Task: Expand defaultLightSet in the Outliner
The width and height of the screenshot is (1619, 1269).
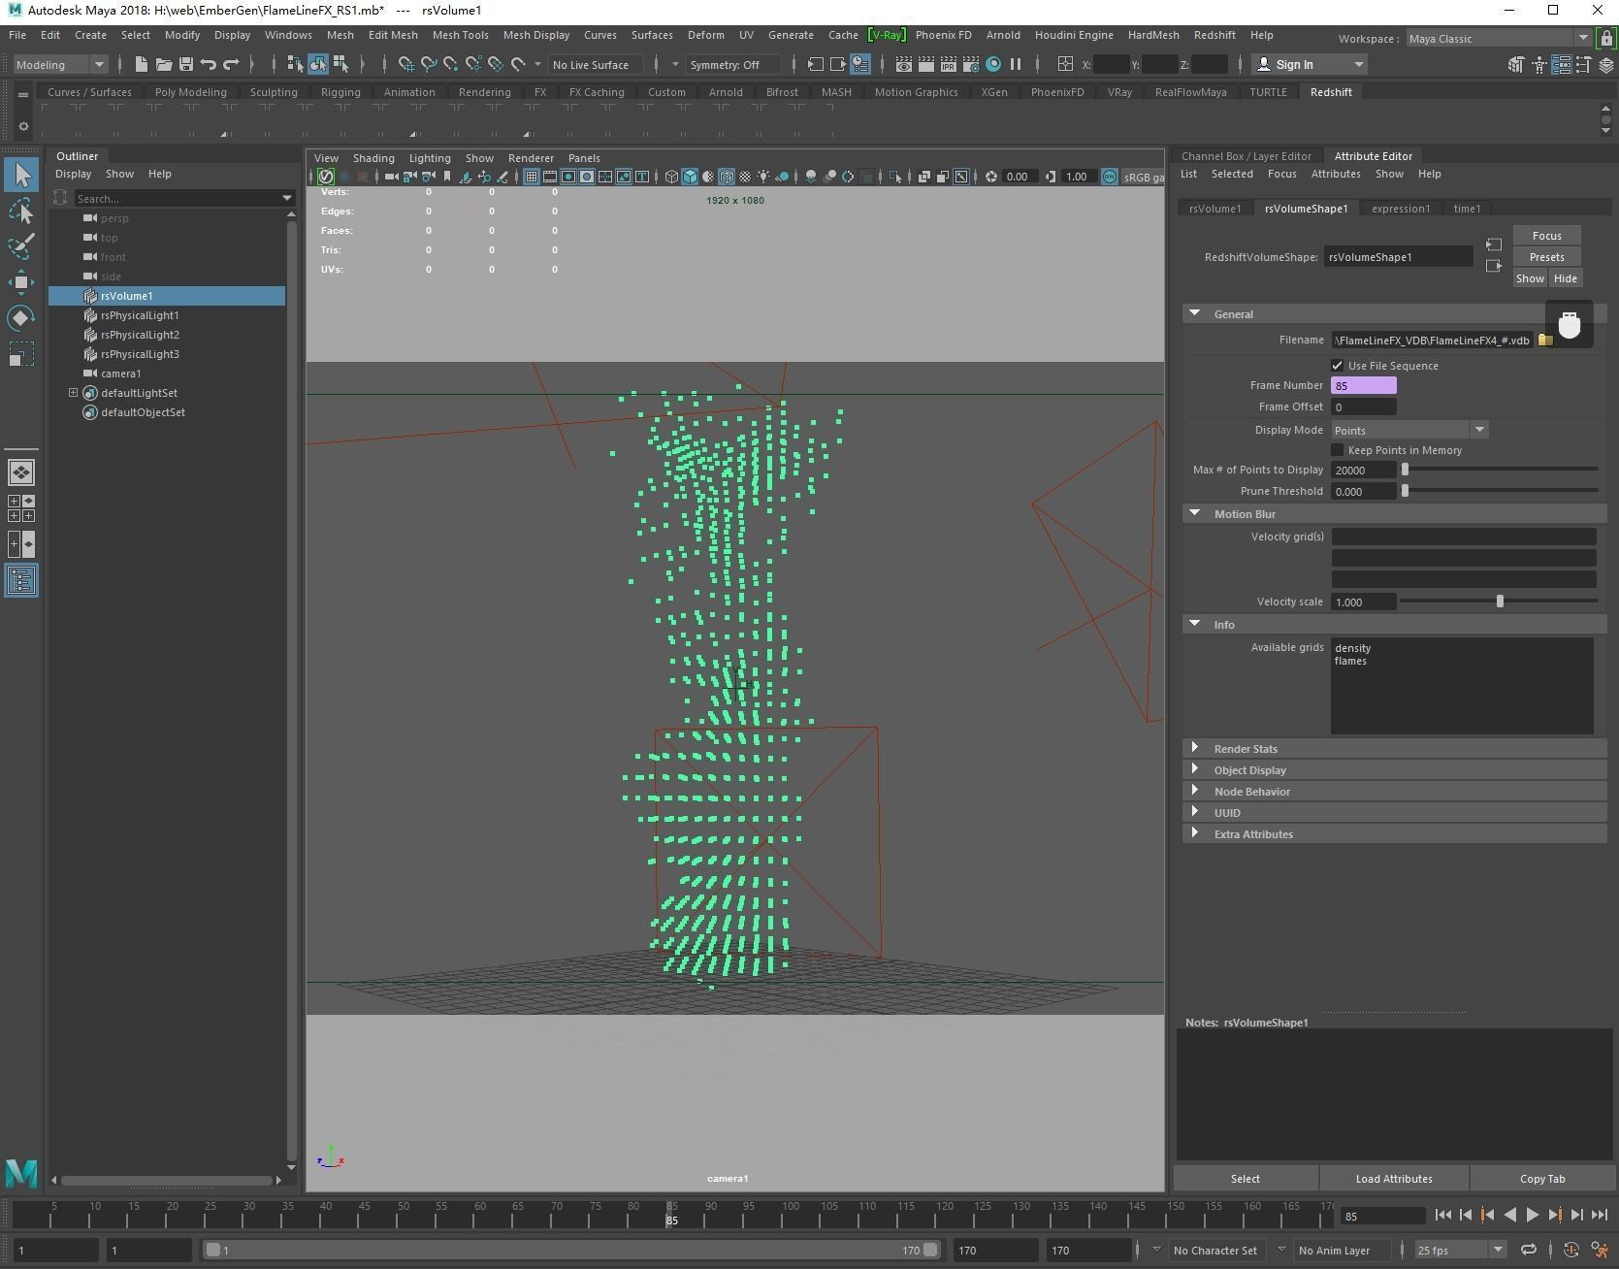Action: [73, 393]
